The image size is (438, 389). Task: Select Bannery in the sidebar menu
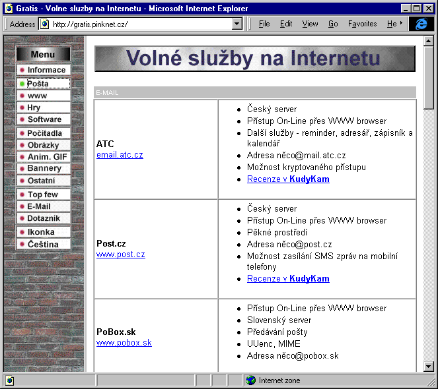(x=44, y=168)
